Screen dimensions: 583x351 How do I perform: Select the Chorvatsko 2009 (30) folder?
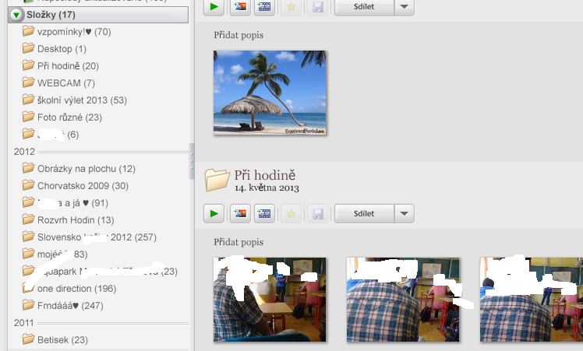pos(83,186)
